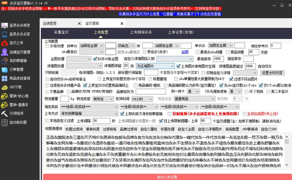Open 上传记录(本地) tab
Screen dimensions: 292x180
181,32
